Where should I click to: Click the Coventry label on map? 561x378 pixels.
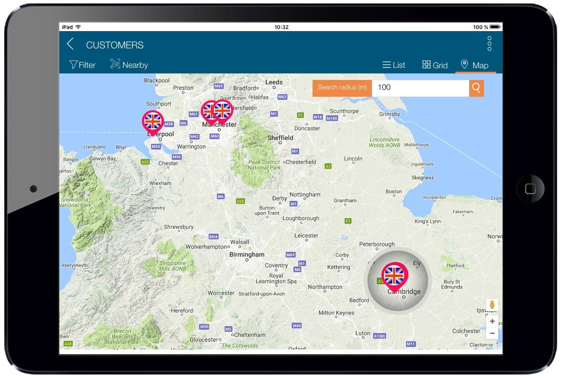click(x=276, y=265)
